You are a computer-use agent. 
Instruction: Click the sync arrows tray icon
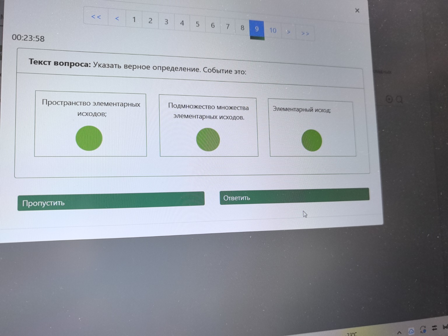[423, 329]
